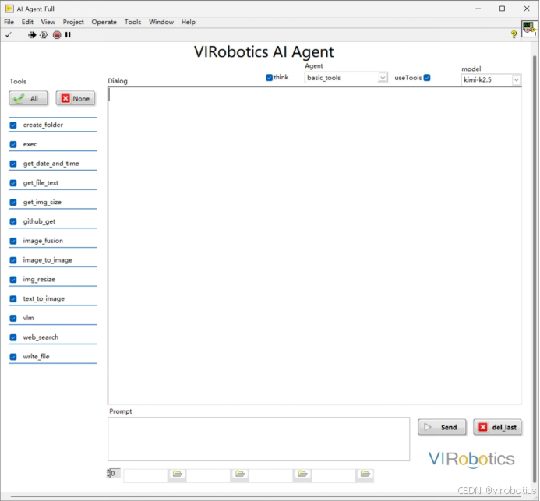Toggle the create_folder tool checkbox
Screen dimensions: 540x501
coord(13,125)
